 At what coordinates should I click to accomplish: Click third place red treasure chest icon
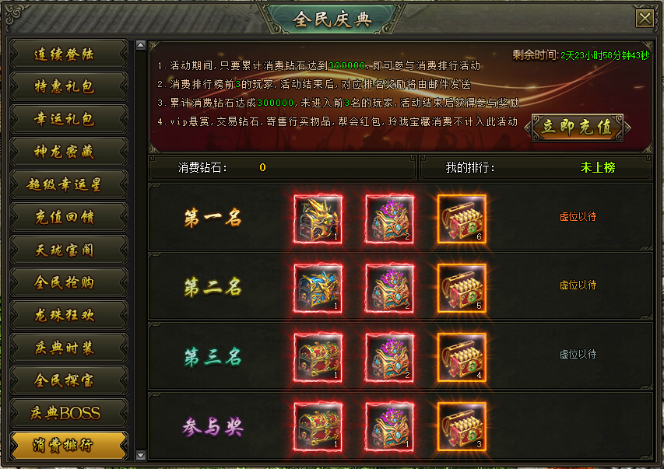(x=318, y=358)
